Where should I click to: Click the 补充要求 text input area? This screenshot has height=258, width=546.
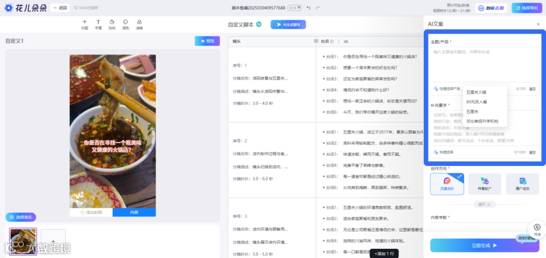click(485, 127)
